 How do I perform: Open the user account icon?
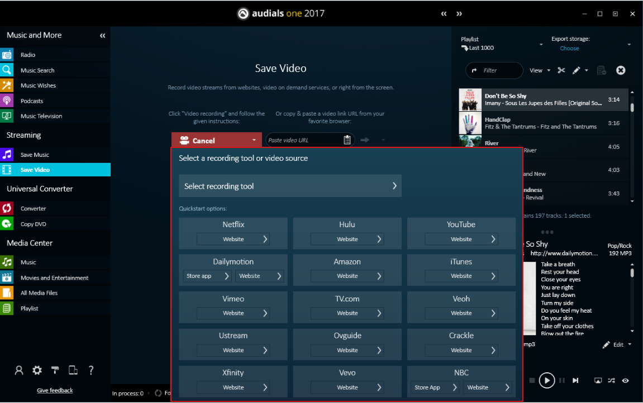[19, 370]
